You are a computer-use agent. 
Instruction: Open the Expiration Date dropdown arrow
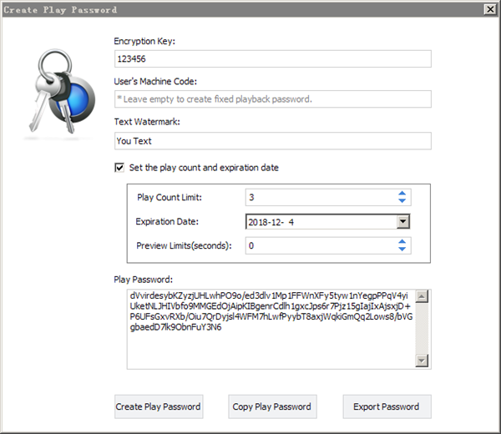click(x=402, y=222)
